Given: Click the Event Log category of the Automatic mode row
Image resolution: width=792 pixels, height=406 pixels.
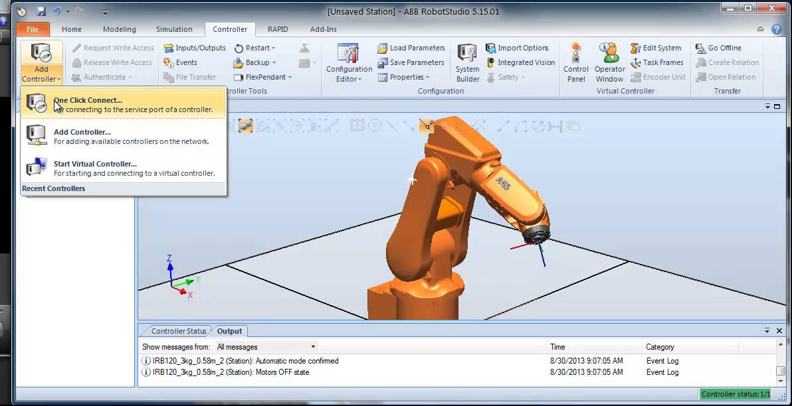Looking at the screenshot, I should (x=662, y=361).
